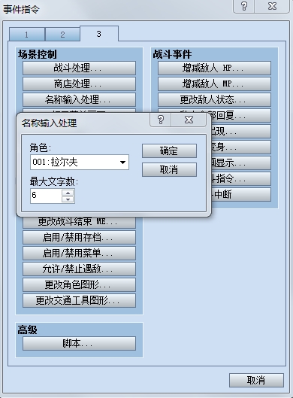Image resolution: width=293 pixels, height=398 pixels.
Task: Click the 名称输入处理 command button
Action: click(x=79, y=99)
